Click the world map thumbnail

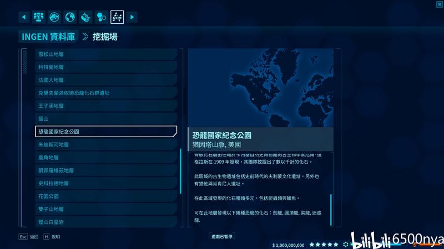click(x=260, y=88)
